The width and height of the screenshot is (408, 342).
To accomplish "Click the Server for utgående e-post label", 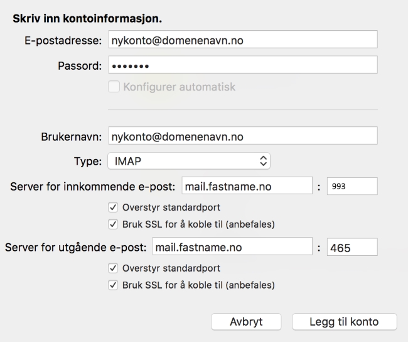I will [x=76, y=247].
